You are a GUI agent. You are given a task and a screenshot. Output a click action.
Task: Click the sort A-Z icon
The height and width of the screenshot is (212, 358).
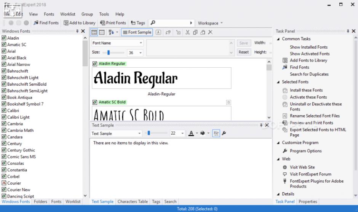[x=111, y=32]
